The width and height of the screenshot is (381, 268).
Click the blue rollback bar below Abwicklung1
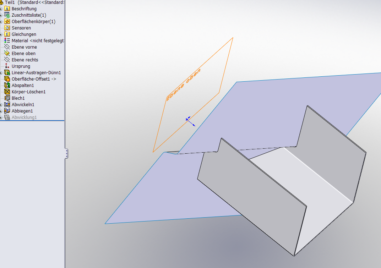tap(32, 121)
